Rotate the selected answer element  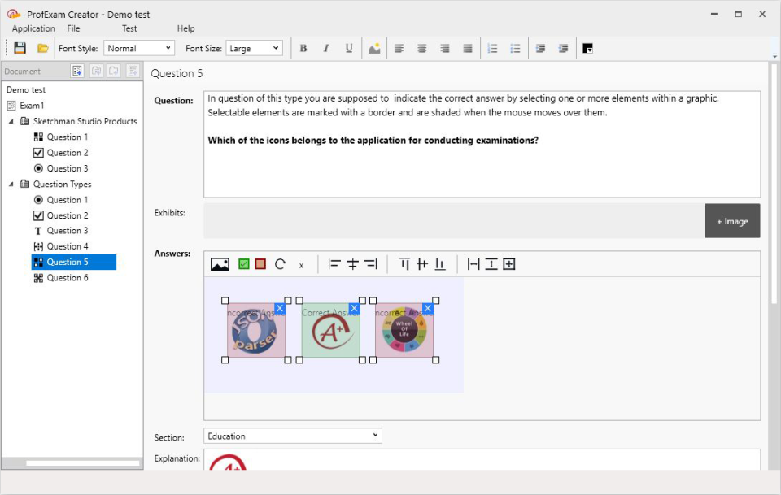[281, 263]
